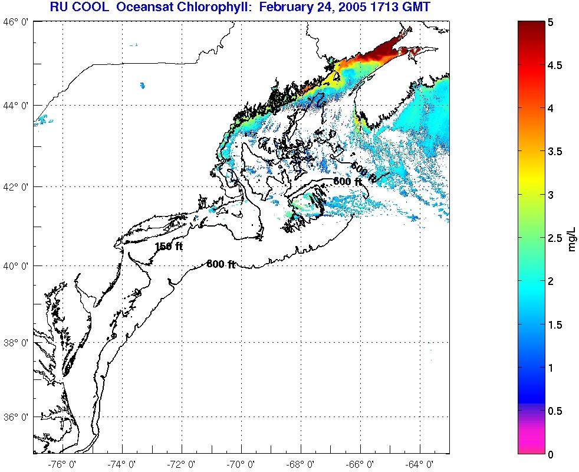Click the "-68° 0'" longitude label
The height and width of the screenshot is (472, 579).
(301, 464)
